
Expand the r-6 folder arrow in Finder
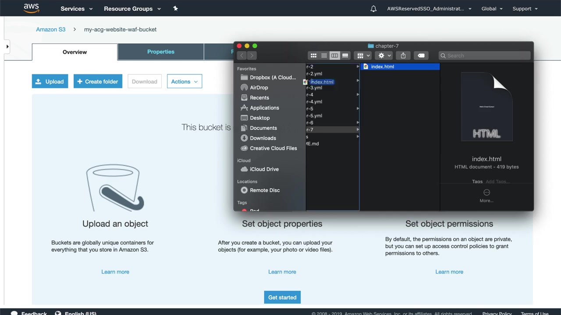tap(358, 122)
